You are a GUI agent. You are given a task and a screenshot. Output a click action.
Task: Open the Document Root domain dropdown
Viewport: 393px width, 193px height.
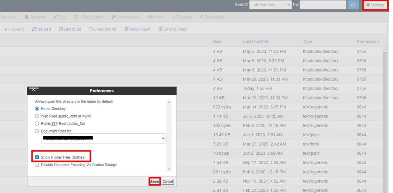pos(104,138)
